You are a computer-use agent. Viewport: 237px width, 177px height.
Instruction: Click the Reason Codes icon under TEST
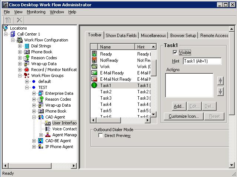pyautogui.click(x=41, y=99)
